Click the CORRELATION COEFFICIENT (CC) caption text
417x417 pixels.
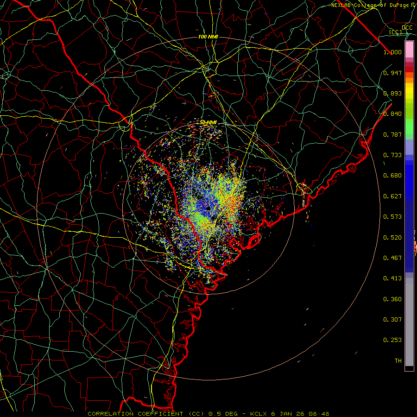coord(146,414)
